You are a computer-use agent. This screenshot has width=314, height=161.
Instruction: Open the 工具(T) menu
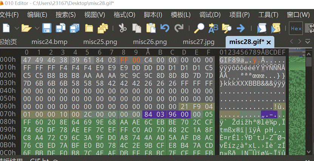tap(268, 15)
